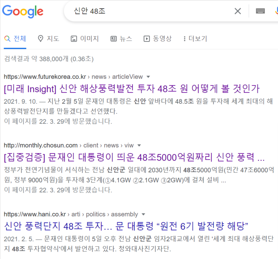Clear the search box with X
The width and height of the screenshot is (278, 259).
[x=238, y=11]
